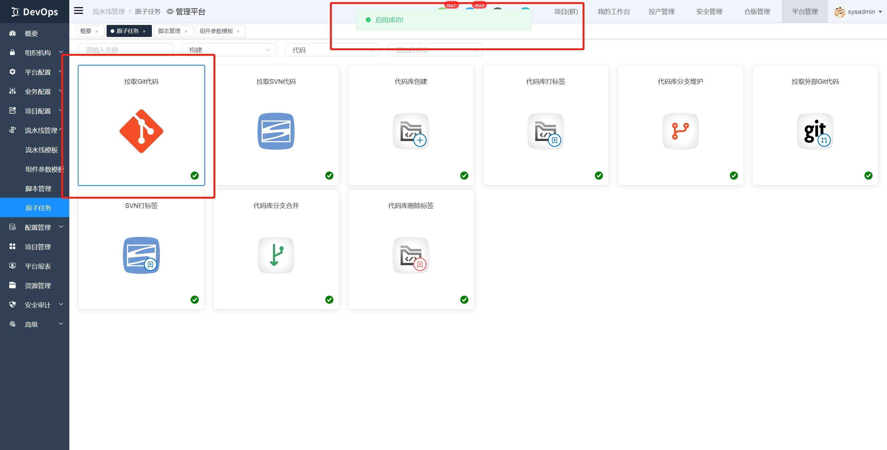Viewport: 887px width, 450px height.
Task: Toggle the enabled checkmark on 代码库删除标签 card
Action: (464, 300)
